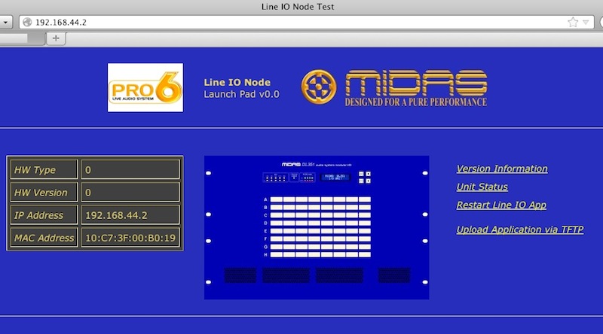Open the Unit Status link
Image resolution: width=603 pixels, height=334 pixels.
click(482, 187)
